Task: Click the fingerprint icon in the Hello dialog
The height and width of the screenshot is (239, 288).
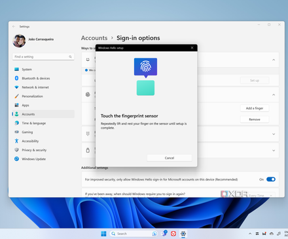Action: coord(145,66)
